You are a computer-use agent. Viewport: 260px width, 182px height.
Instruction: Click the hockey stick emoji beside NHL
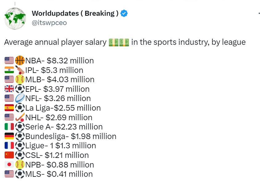point(20,117)
